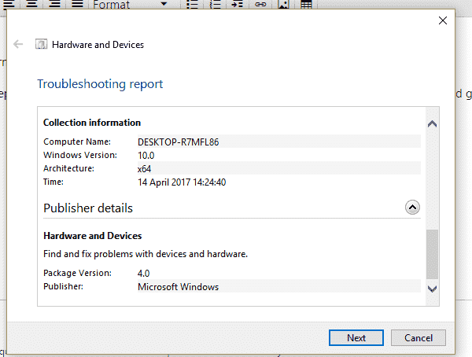Viewport: 472px width, 357px height.
Task: Click the Computer Name label
Action: (x=77, y=142)
